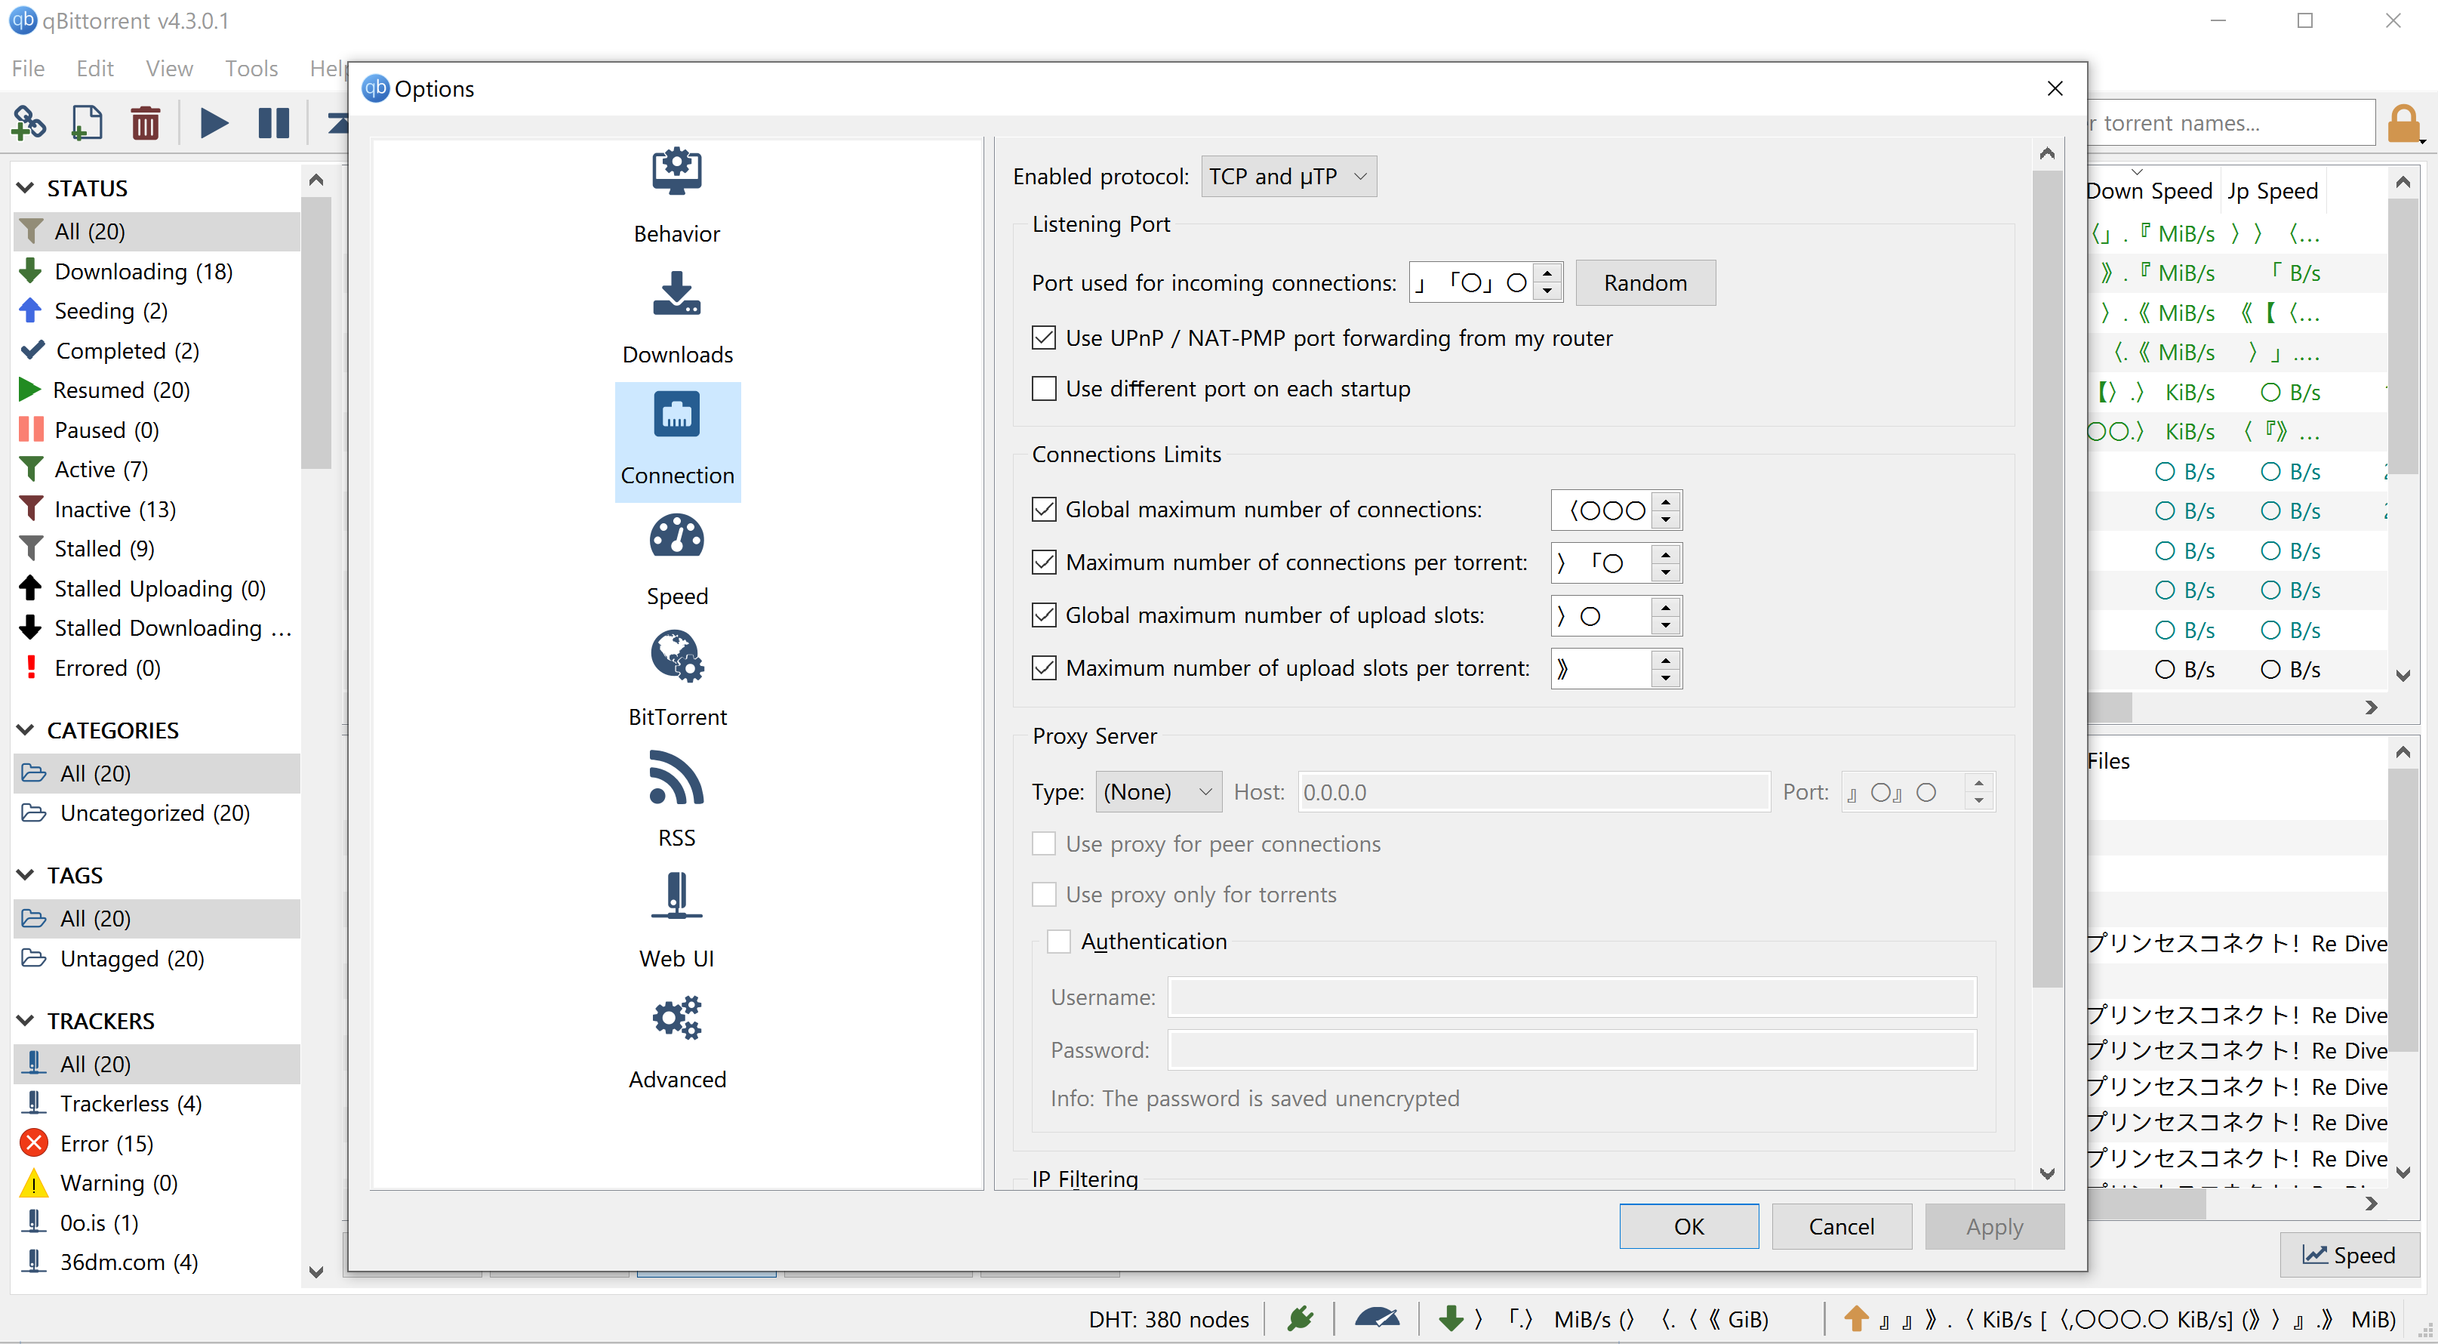Disable UPnP / NAT-PMP port forwarding
Image resolution: width=2438 pixels, height=1344 pixels.
(1043, 338)
